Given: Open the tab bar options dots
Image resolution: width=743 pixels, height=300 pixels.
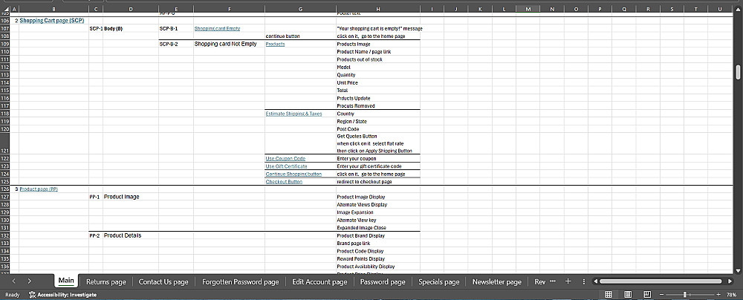Looking at the screenshot, I should pos(584,281).
